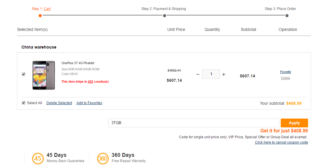Screen dimensions: 336x168
Task: Click the Selected Item(s) header
Action: (32, 30)
